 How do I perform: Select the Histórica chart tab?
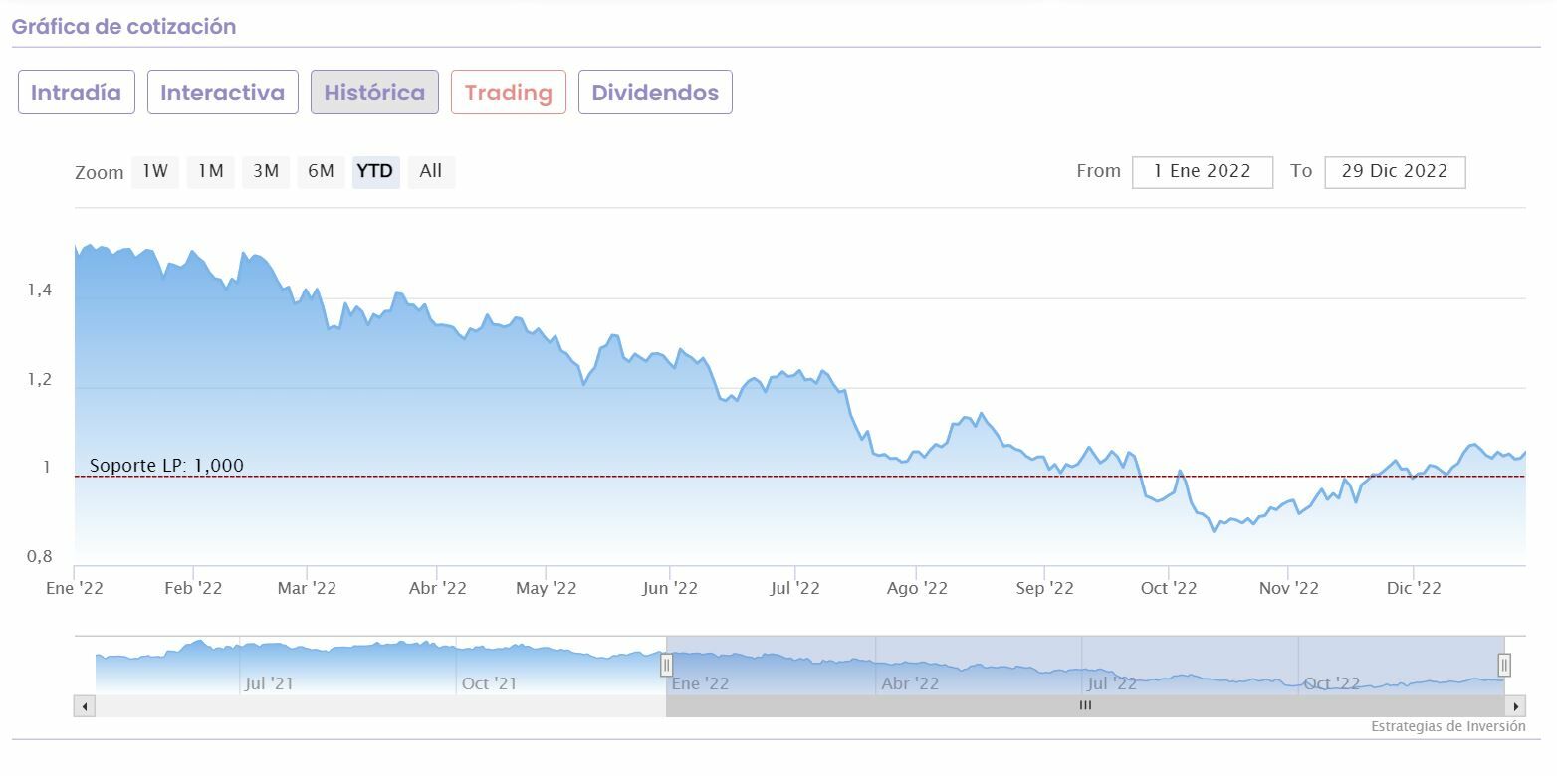(x=374, y=93)
